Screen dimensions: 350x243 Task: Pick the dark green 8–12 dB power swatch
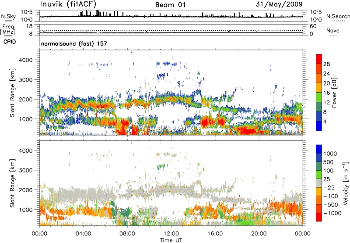point(319,107)
